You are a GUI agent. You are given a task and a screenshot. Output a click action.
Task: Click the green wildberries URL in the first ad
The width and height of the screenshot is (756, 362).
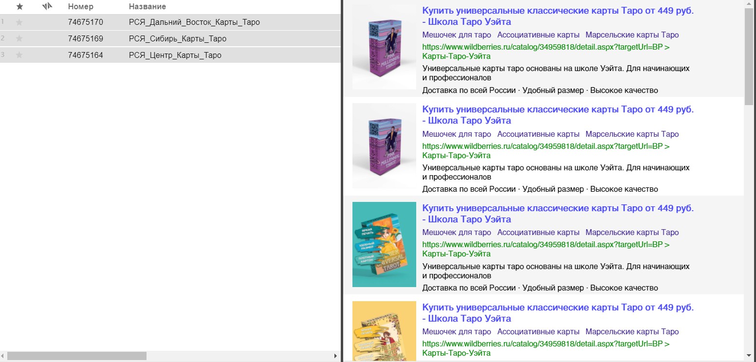pyautogui.click(x=546, y=52)
